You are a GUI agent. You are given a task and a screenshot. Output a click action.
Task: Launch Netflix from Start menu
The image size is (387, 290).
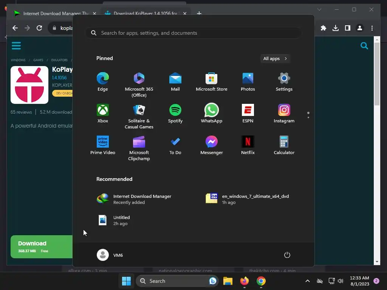pos(248,145)
